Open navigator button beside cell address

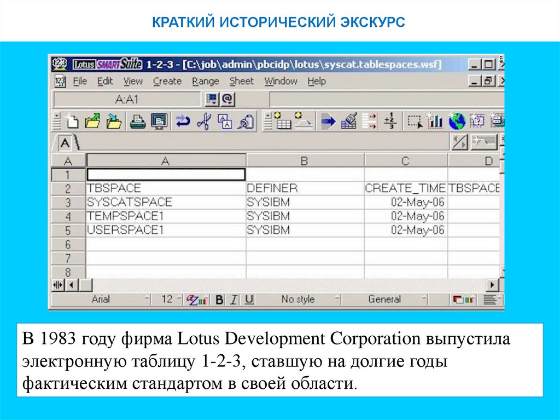click(x=212, y=99)
